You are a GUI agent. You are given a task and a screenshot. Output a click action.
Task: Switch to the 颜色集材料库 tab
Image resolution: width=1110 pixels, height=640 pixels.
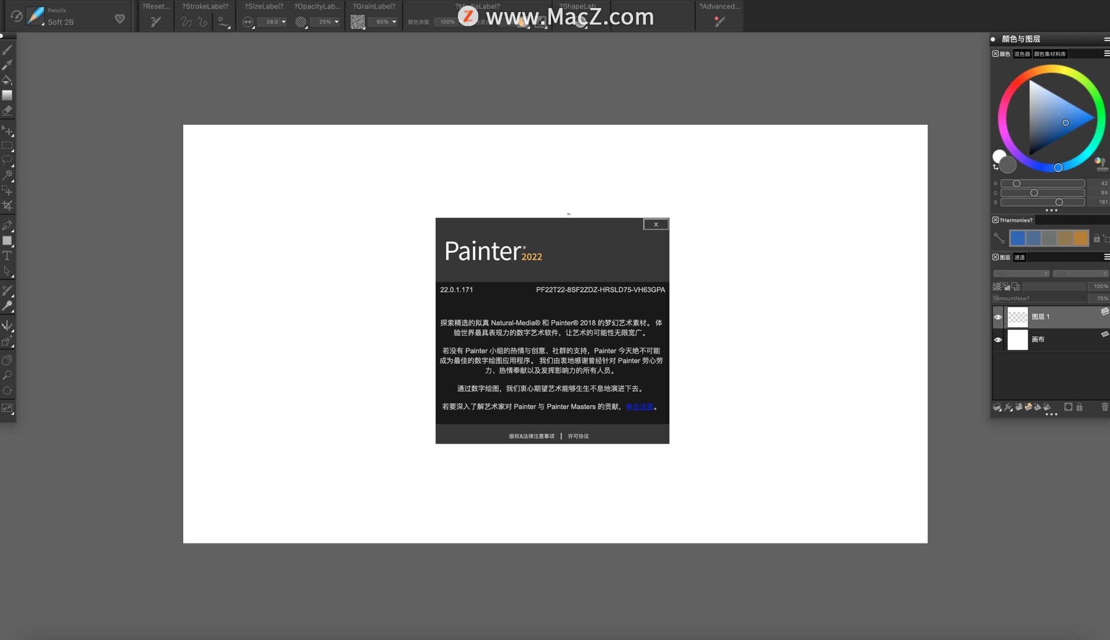click(x=1050, y=54)
